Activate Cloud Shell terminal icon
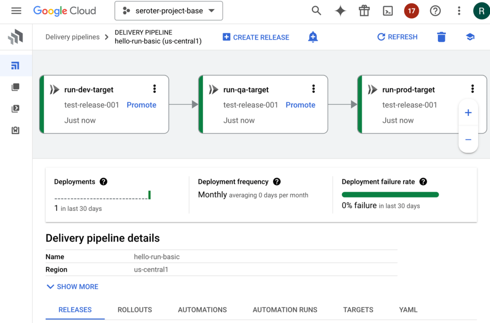 pos(387,11)
